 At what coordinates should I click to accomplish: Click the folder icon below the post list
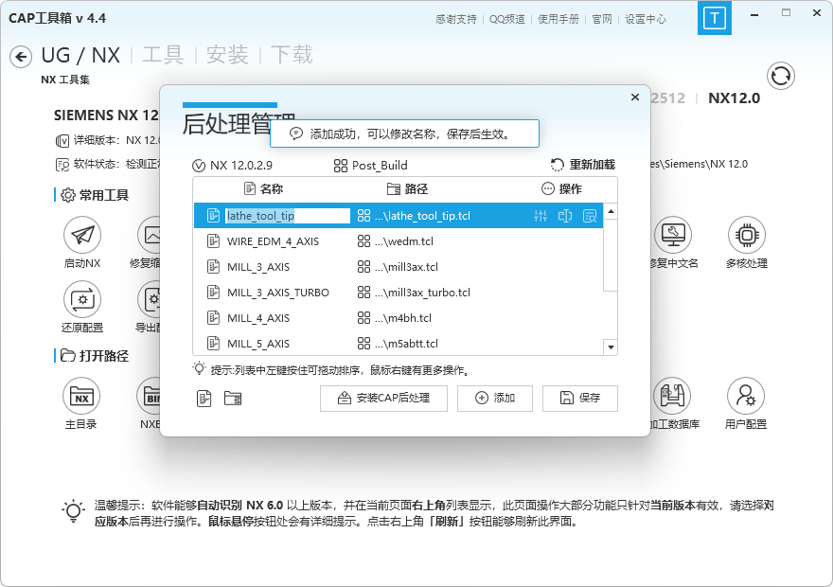point(233,399)
